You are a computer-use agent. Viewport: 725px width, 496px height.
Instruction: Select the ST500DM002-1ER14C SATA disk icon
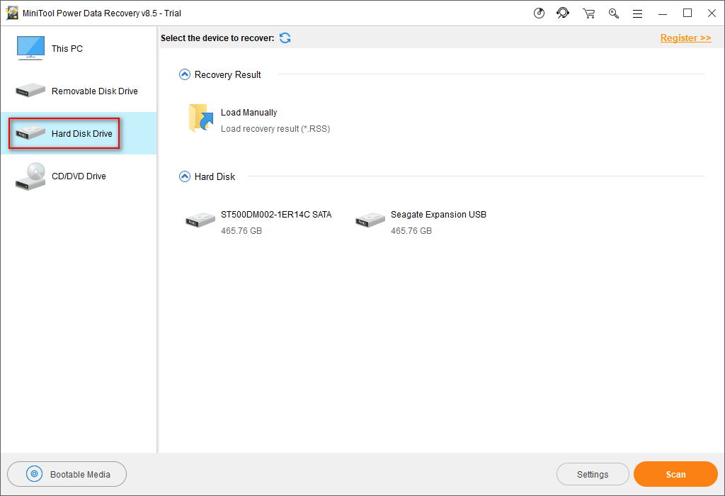(200, 220)
